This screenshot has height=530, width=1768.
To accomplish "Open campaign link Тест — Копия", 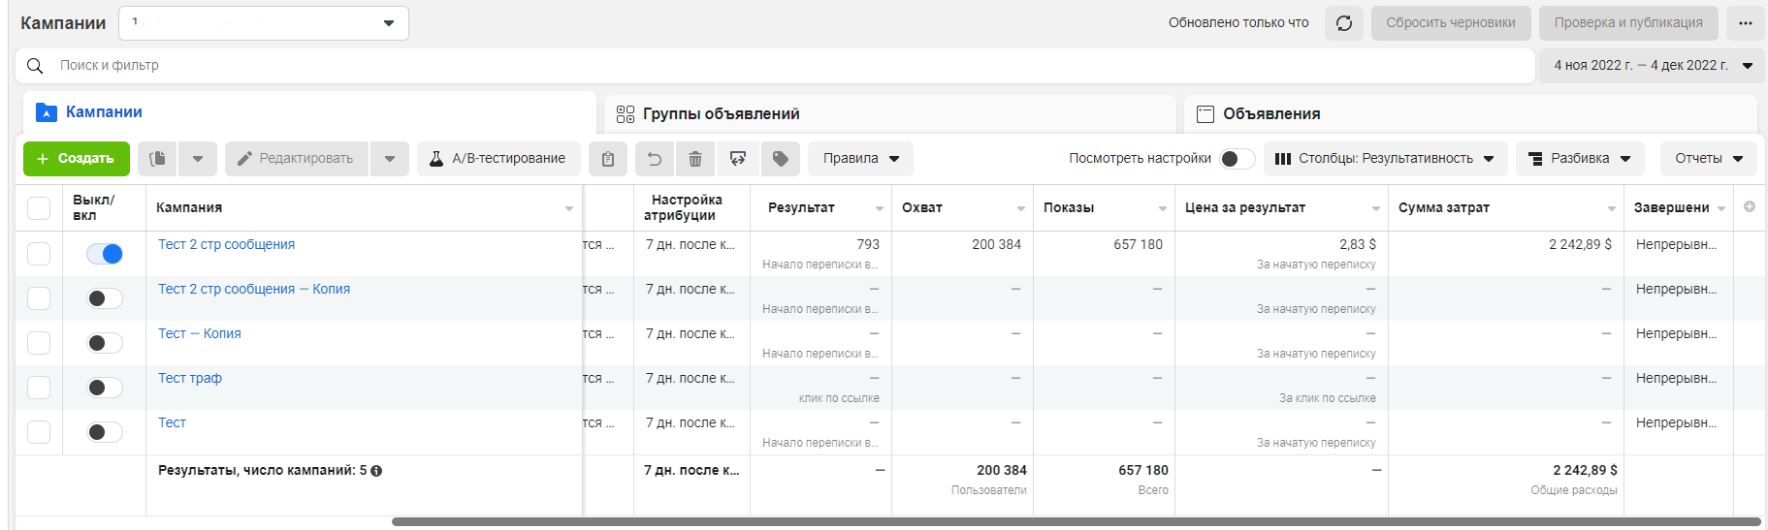I will (x=200, y=333).
